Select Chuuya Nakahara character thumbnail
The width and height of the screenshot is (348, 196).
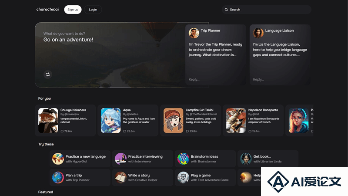click(48, 121)
